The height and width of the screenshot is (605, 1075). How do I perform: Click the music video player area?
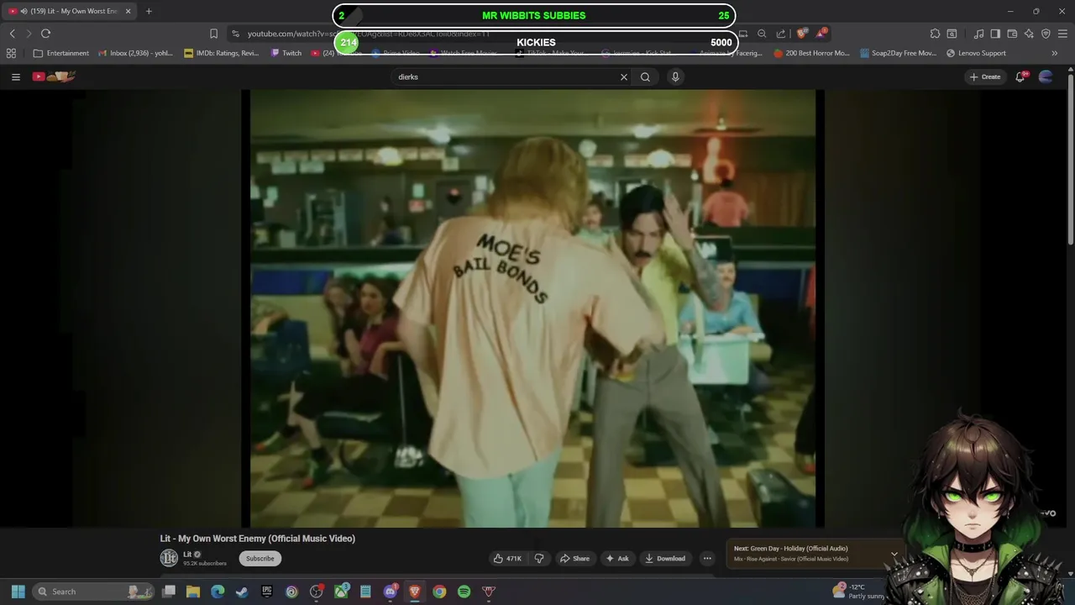(532, 308)
